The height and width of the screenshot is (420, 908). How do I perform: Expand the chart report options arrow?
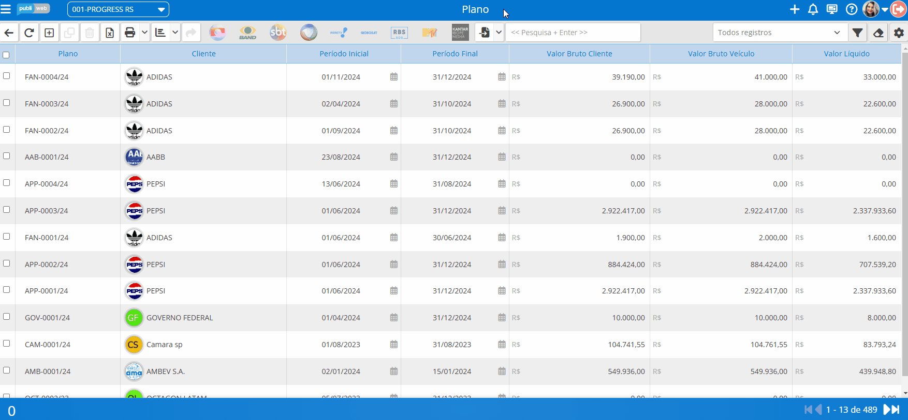(x=175, y=33)
